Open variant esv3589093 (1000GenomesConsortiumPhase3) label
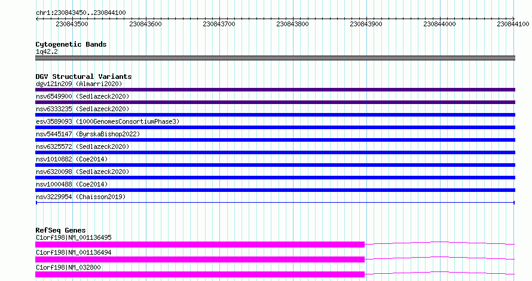 (x=108, y=121)
